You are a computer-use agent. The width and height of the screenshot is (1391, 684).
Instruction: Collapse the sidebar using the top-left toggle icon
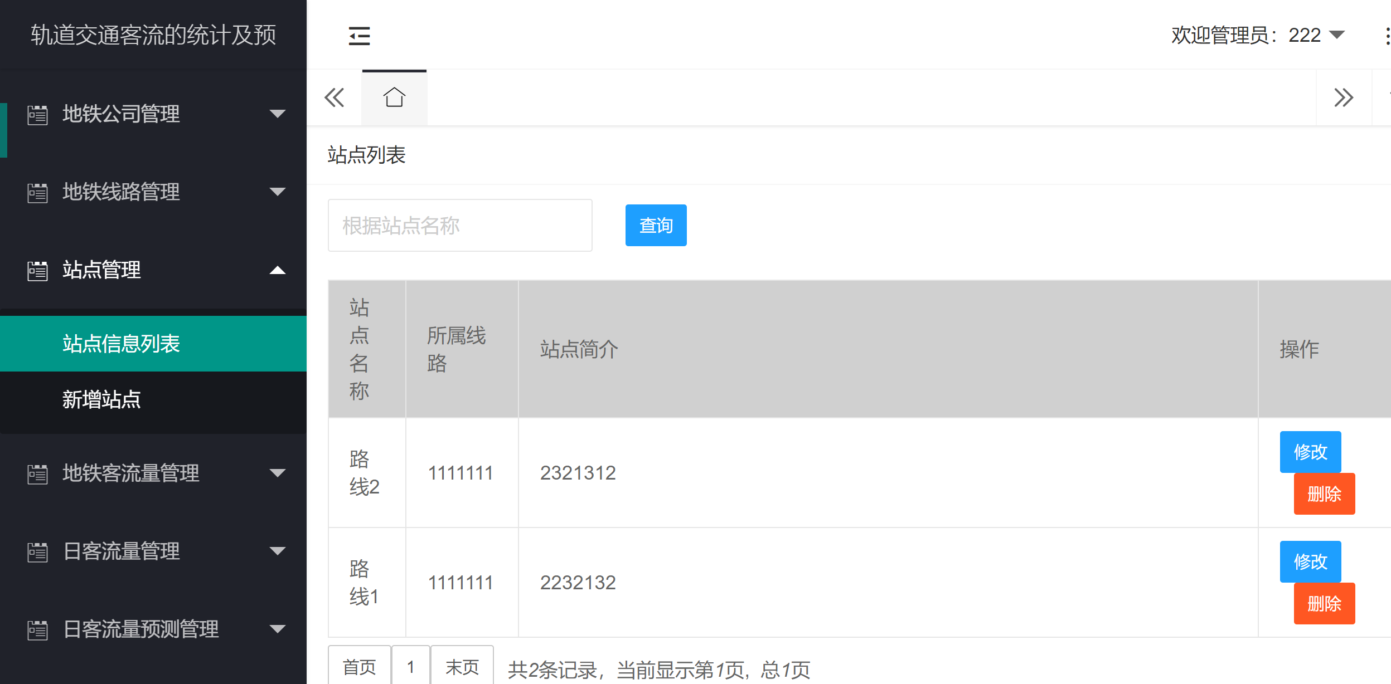tap(358, 35)
